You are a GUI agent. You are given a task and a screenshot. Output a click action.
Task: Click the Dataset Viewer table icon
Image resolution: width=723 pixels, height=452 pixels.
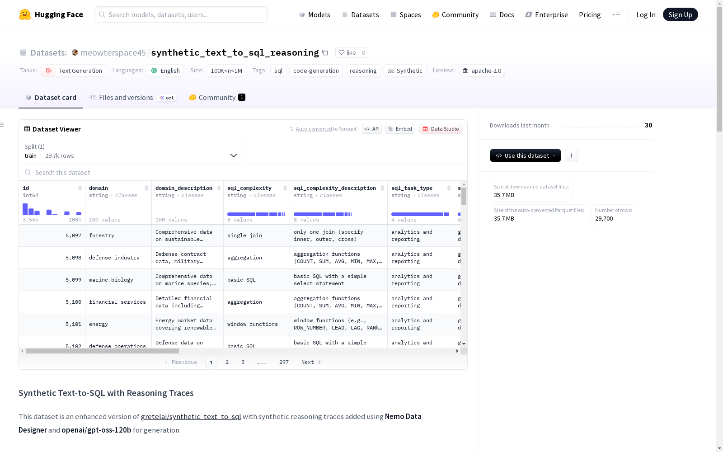tap(27, 129)
